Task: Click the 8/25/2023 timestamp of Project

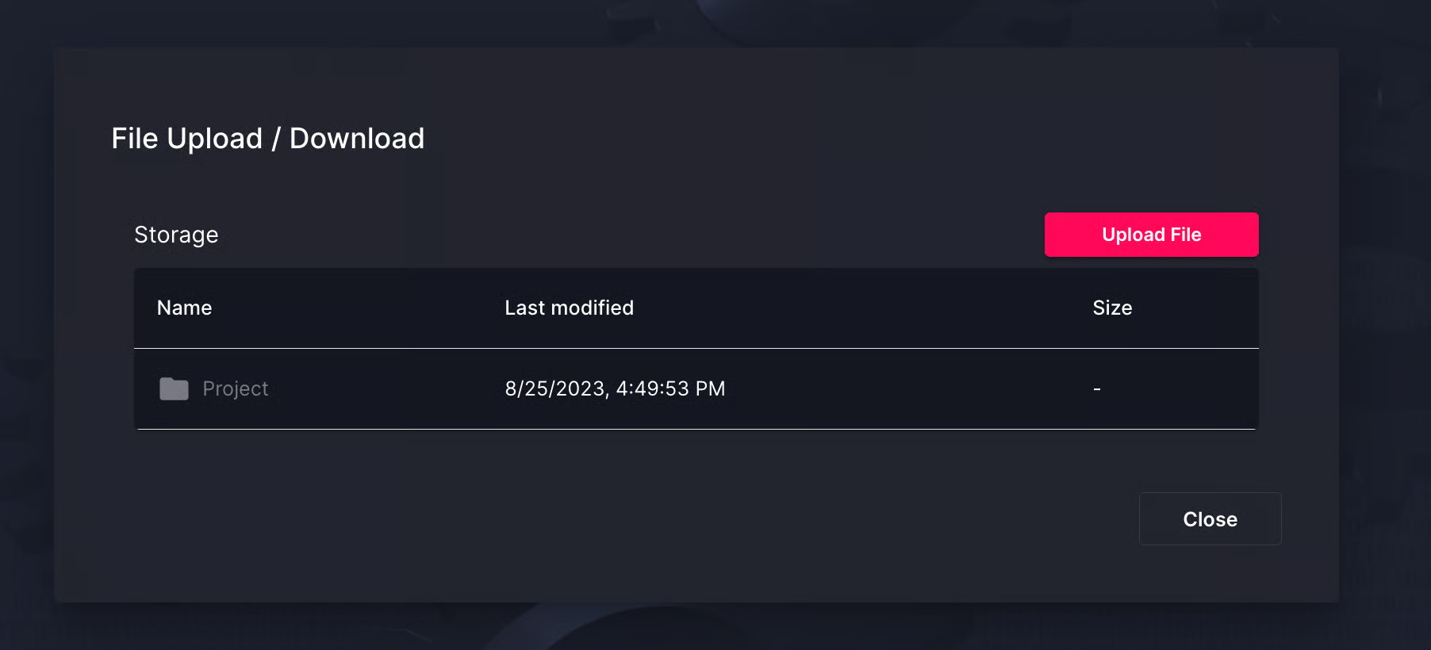Action: point(554,388)
